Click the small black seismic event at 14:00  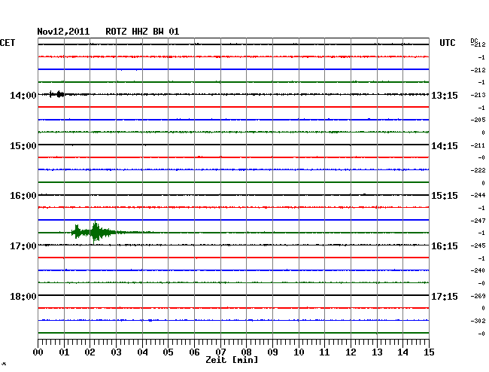(57, 94)
